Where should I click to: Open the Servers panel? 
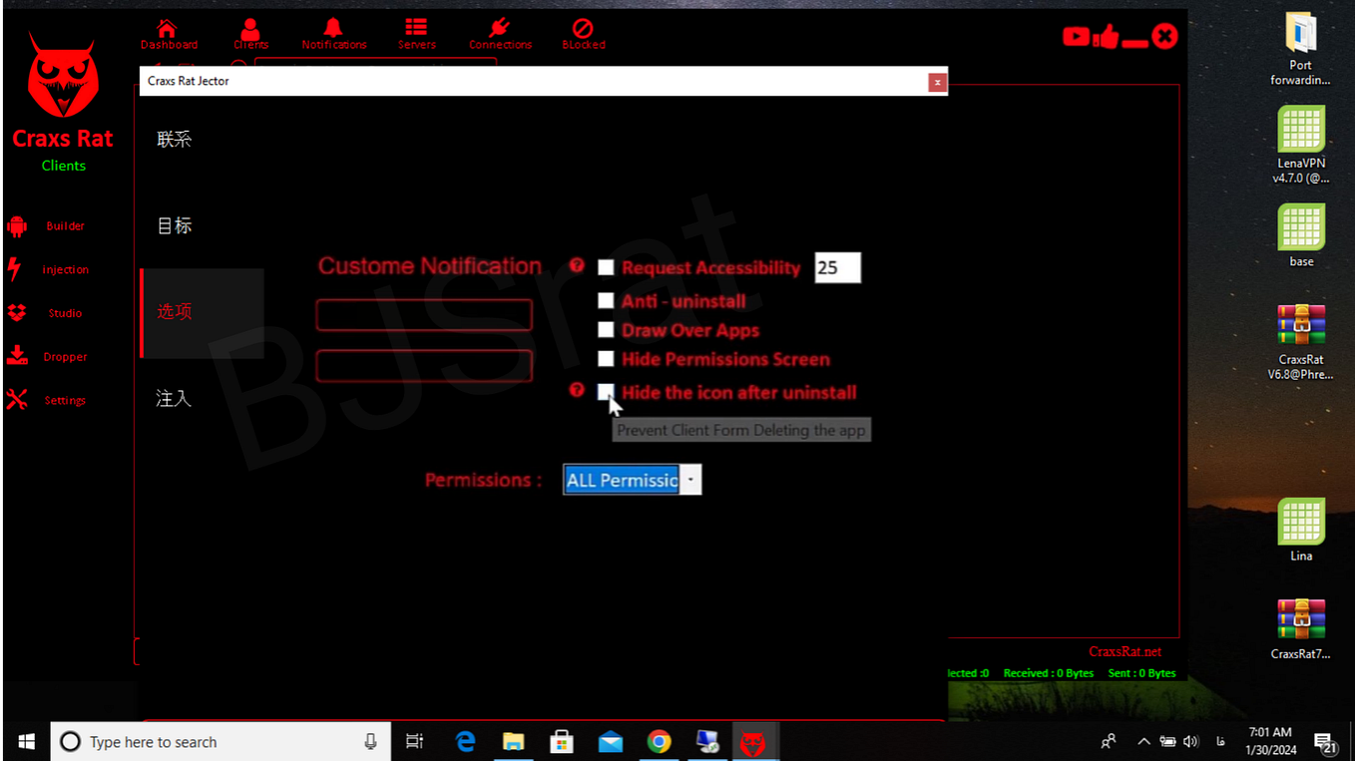tap(416, 32)
